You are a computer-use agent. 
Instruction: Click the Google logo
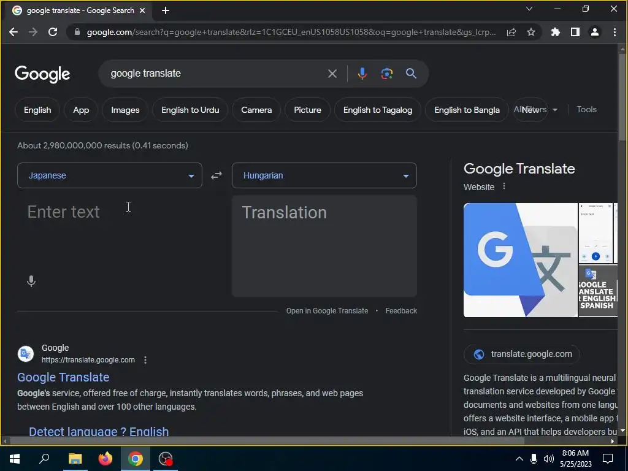pos(42,74)
